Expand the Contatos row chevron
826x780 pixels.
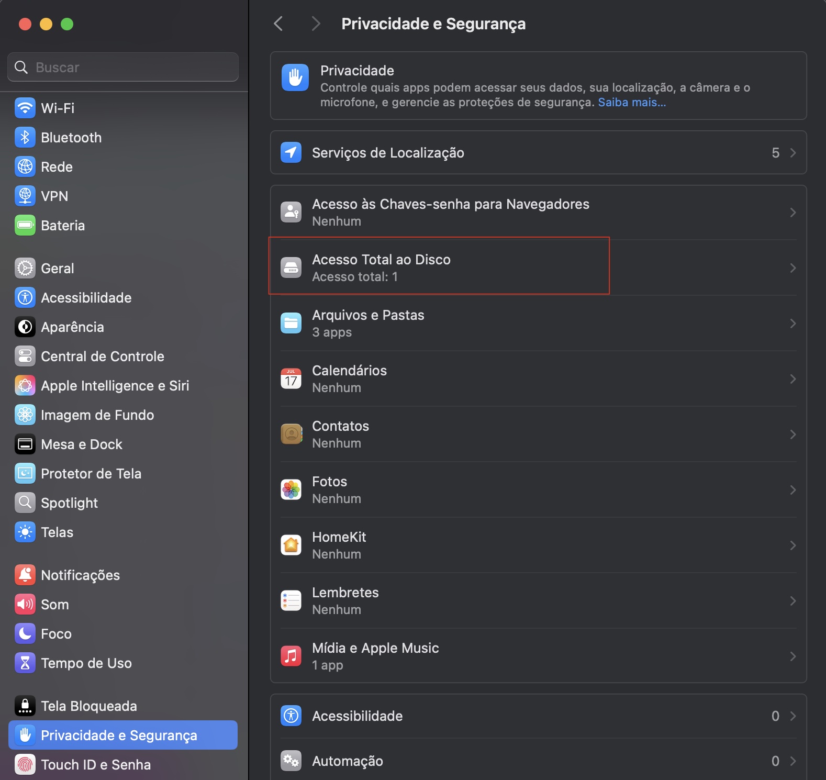(x=793, y=434)
